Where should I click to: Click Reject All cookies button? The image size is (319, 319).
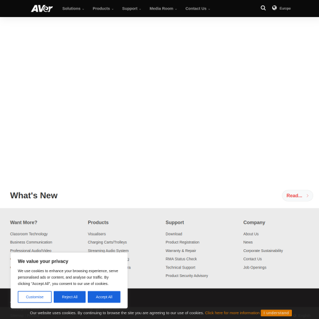70,297
